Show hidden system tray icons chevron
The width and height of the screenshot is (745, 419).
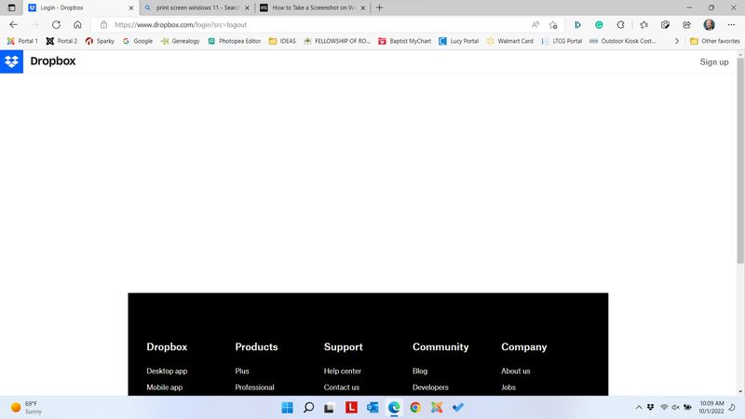pos(639,408)
